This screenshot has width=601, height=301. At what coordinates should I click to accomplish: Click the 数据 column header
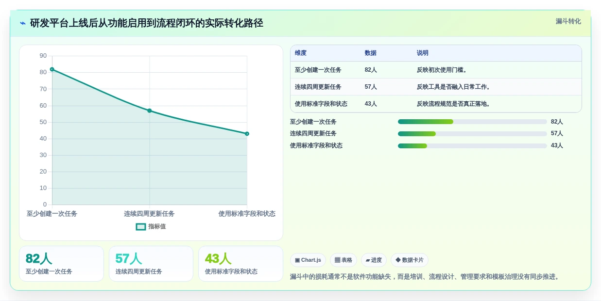pos(371,53)
